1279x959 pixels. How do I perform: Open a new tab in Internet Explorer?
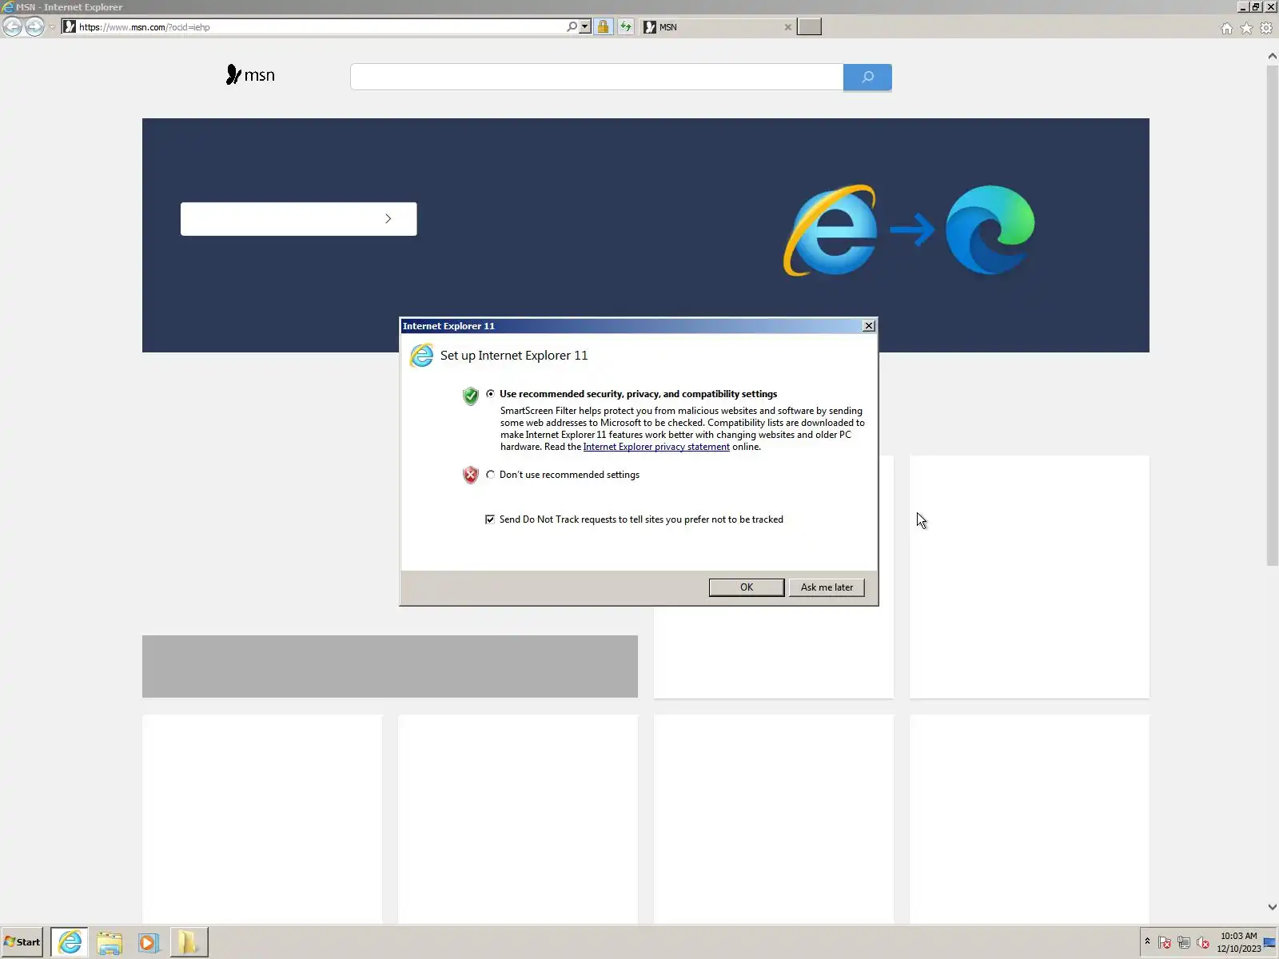tap(809, 26)
